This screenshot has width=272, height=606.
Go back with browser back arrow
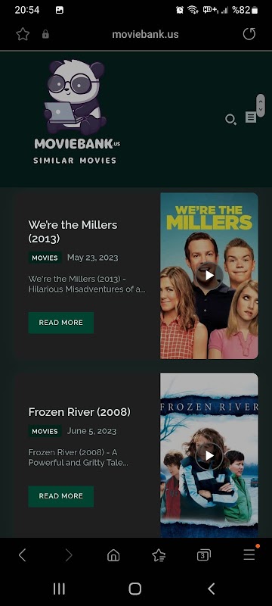(23, 555)
